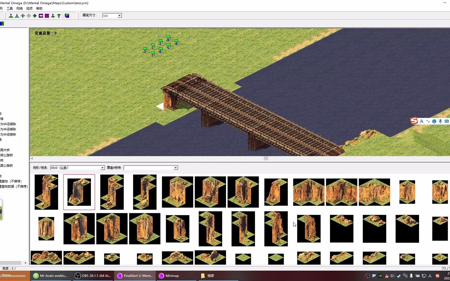Select tree item 覆盖物（不推荐）

pyautogui.click(x=11, y=181)
